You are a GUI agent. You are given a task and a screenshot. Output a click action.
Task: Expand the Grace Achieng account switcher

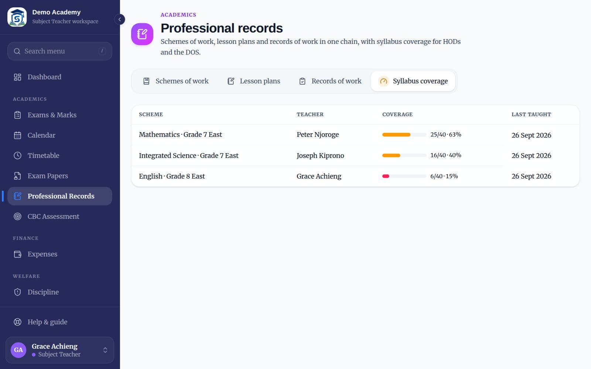(59, 350)
